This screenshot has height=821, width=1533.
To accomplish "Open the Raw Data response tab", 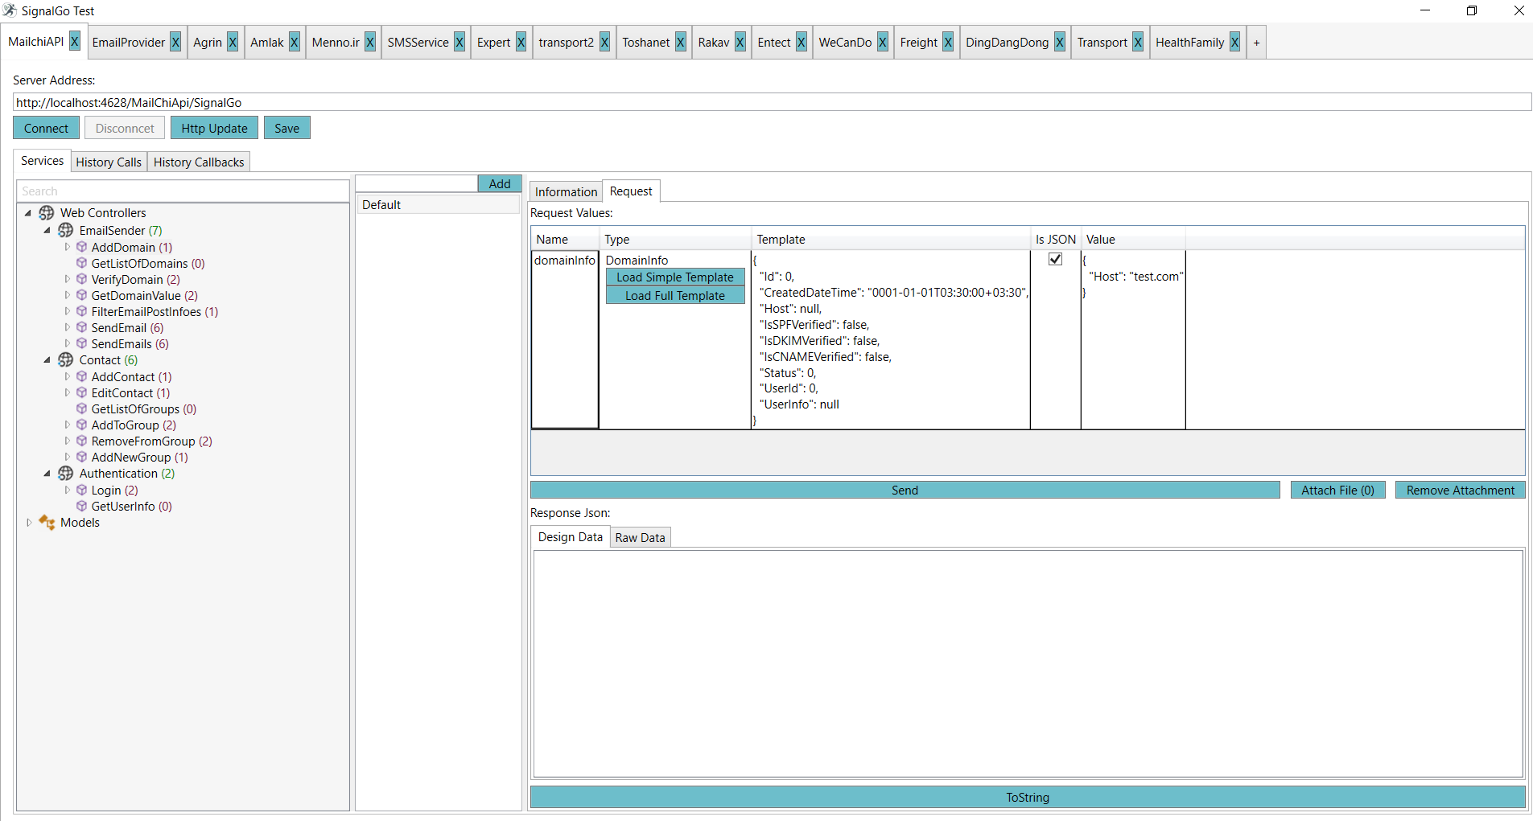I will [x=640, y=538].
